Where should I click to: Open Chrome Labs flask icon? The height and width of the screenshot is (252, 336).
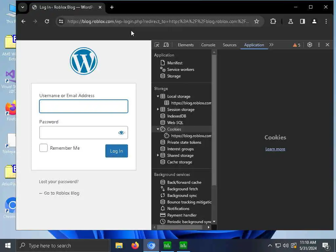(x=291, y=21)
